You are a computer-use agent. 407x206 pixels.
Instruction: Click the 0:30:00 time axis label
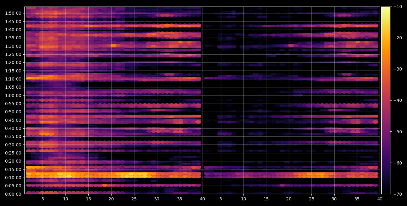(13, 145)
